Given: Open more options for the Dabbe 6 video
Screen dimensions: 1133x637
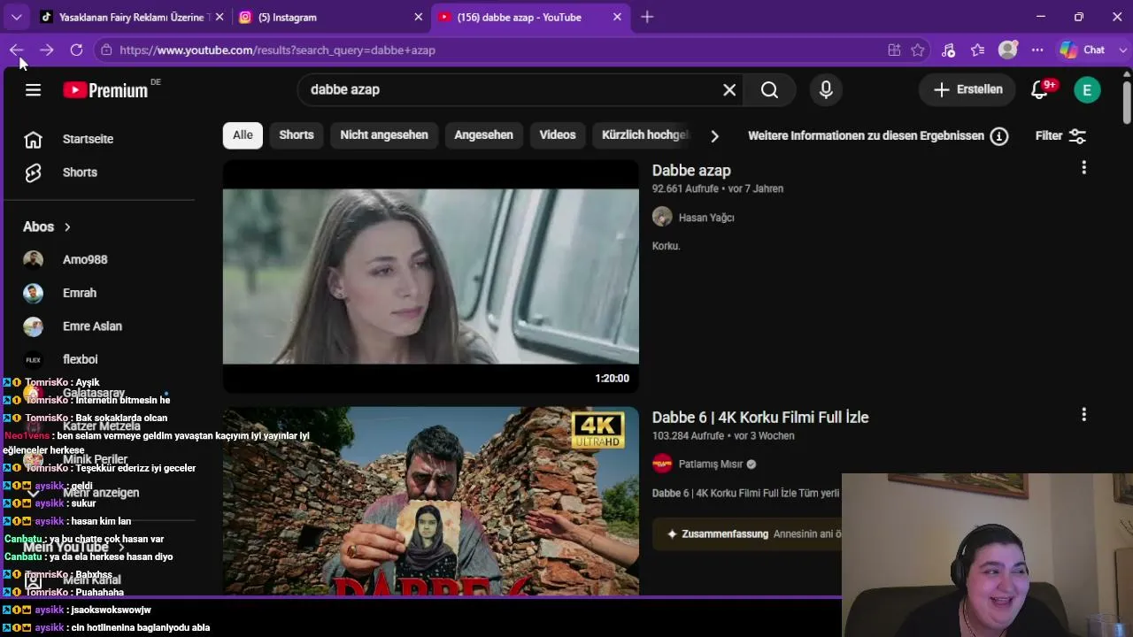Looking at the screenshot, I should coord(1083,415).
